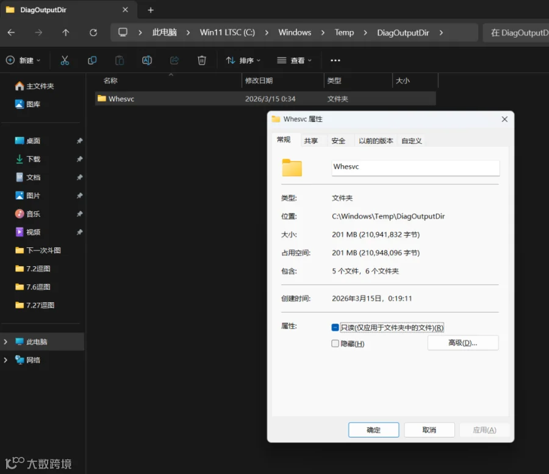Click the Rename icon in toolbar
This screenshot has height=474, width=549.
click(x=147, y=60)
